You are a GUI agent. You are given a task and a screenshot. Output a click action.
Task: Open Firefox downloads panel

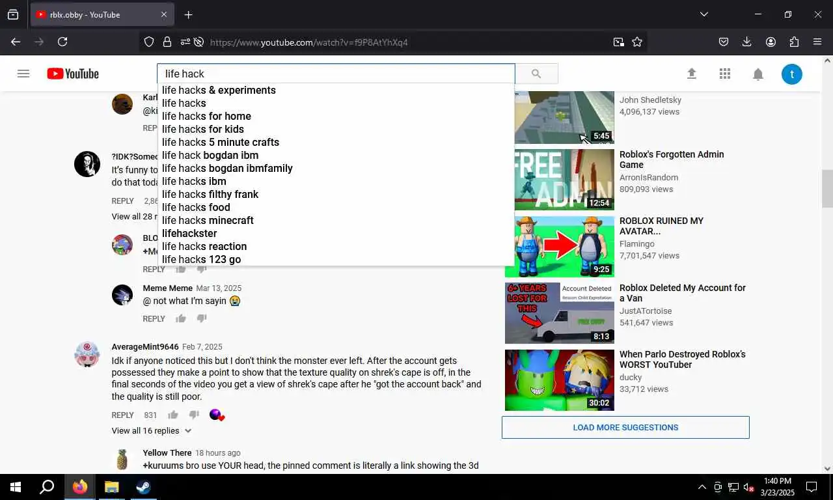(747, 42)
